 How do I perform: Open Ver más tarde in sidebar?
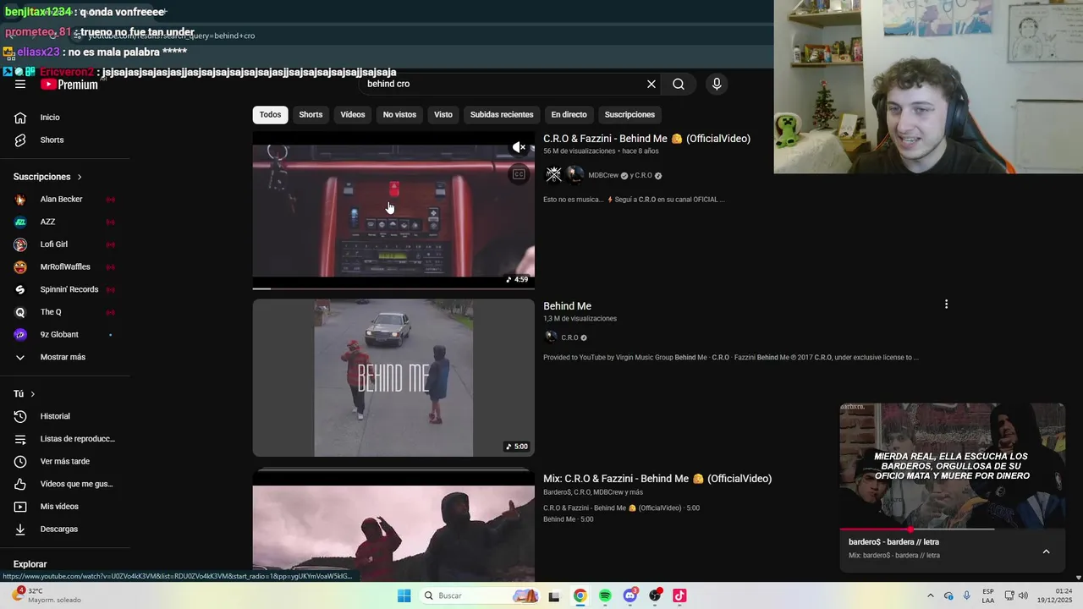(x=65, y=461)
